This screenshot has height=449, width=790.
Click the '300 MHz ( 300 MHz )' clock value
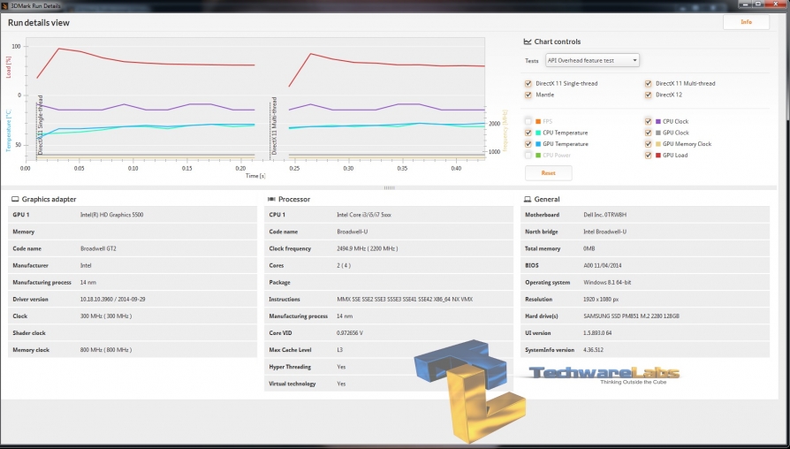tap(106, 316)
